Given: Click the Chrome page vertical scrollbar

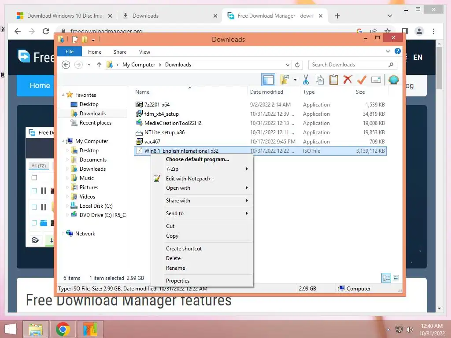Looking at the screenshot, I should [439, 68].
